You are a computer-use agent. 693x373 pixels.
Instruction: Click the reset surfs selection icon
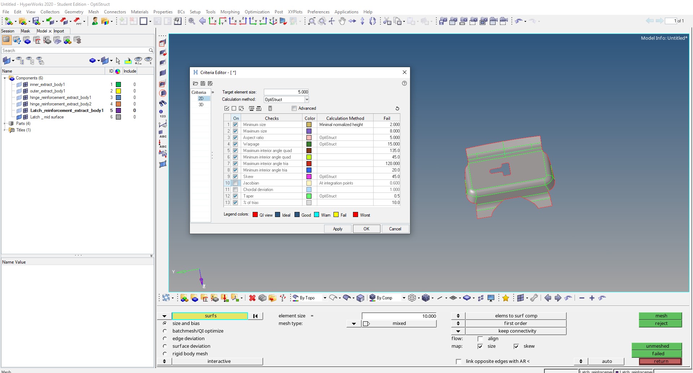coord(256,316)
